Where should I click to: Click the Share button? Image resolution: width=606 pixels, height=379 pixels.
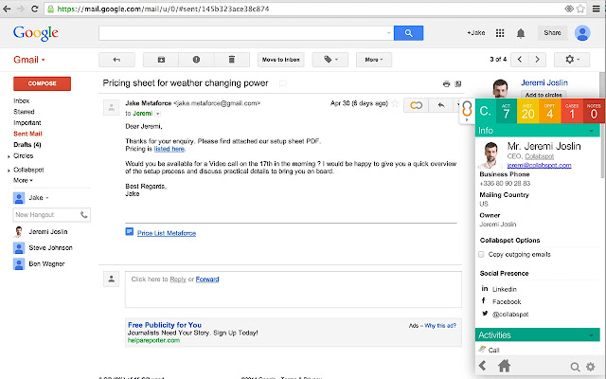(552, 33)
